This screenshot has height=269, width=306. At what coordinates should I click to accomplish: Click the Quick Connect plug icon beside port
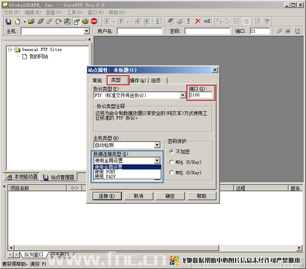coord(280,31)
